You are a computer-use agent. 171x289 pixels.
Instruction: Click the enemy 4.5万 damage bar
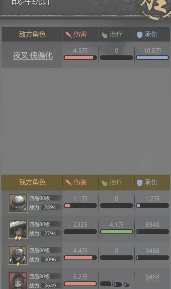tap(80, 58)
